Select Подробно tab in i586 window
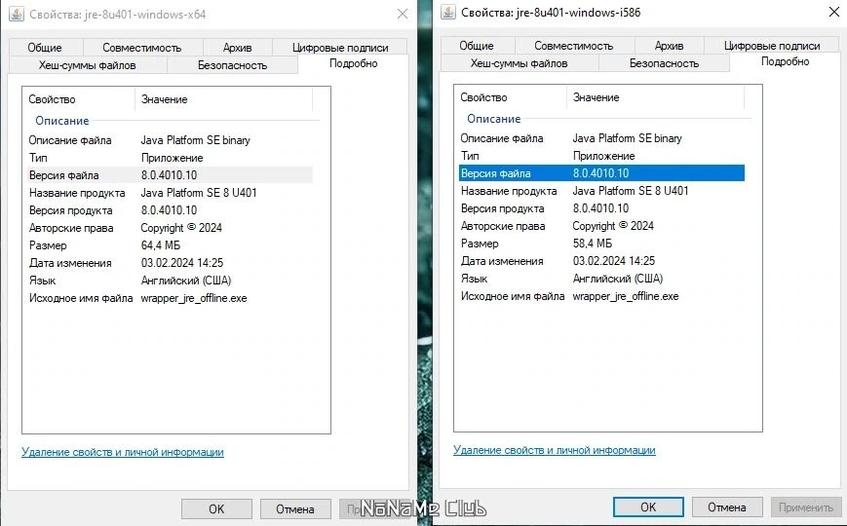This screenshot has height=526, width=847. click(x=785, y=61)
